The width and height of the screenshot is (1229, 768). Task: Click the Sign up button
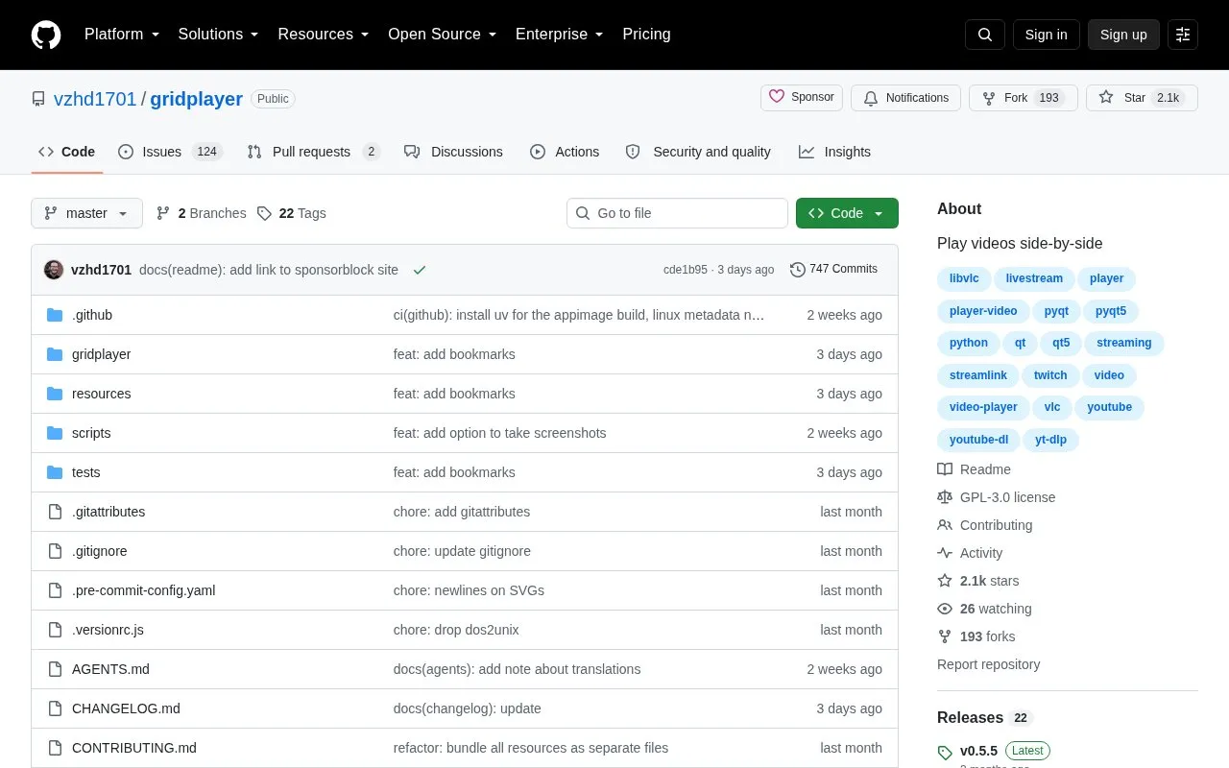tap(1123, 35)
